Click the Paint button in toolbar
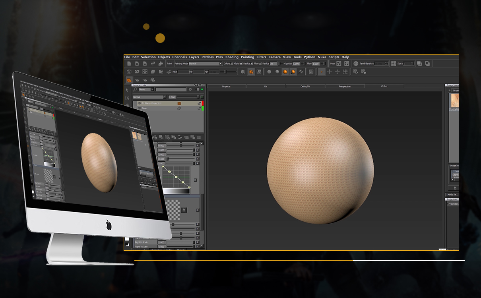The height and width of the screenshot is (298, 481). (x=169, y=64)
